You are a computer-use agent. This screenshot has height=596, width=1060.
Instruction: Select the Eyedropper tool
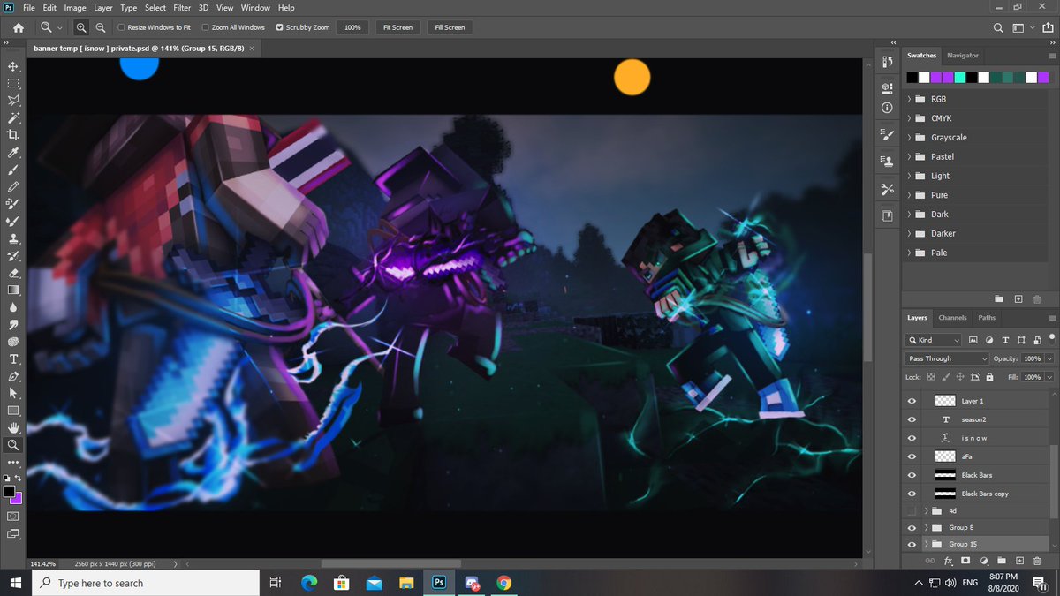point(13,153)
